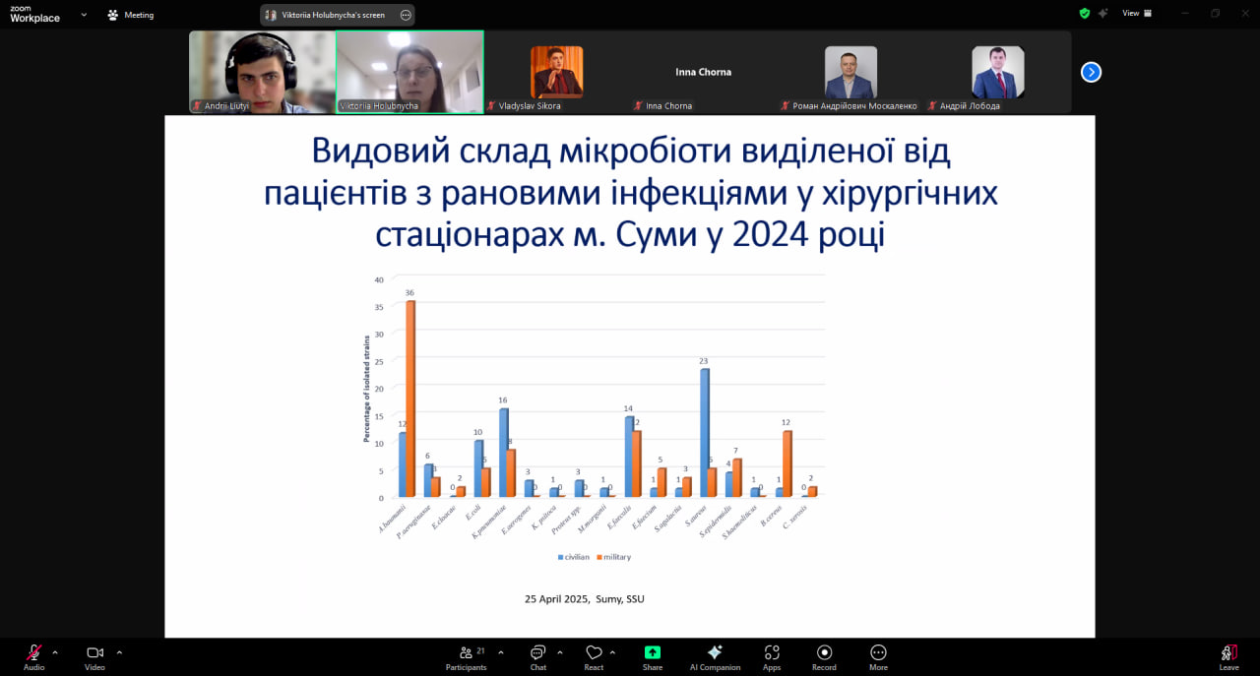
Task: Click the blue S.aureus bar labeled 23
Action: [705, 433]
